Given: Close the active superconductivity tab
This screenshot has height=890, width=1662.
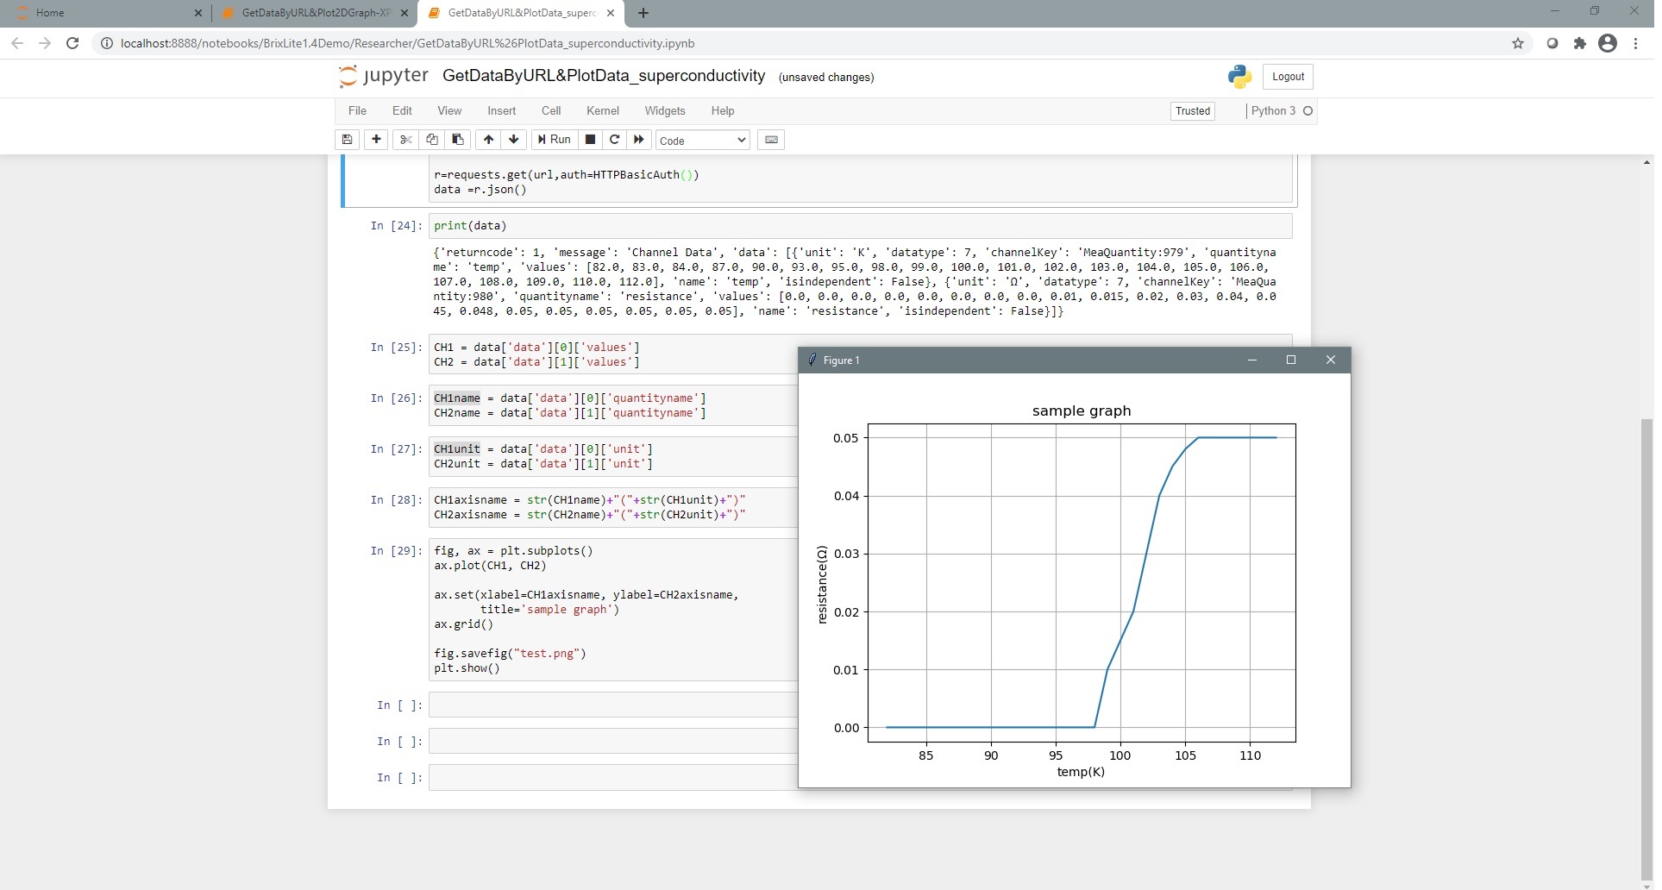Looking at the screenshot, I should click(x=611, y=13).
